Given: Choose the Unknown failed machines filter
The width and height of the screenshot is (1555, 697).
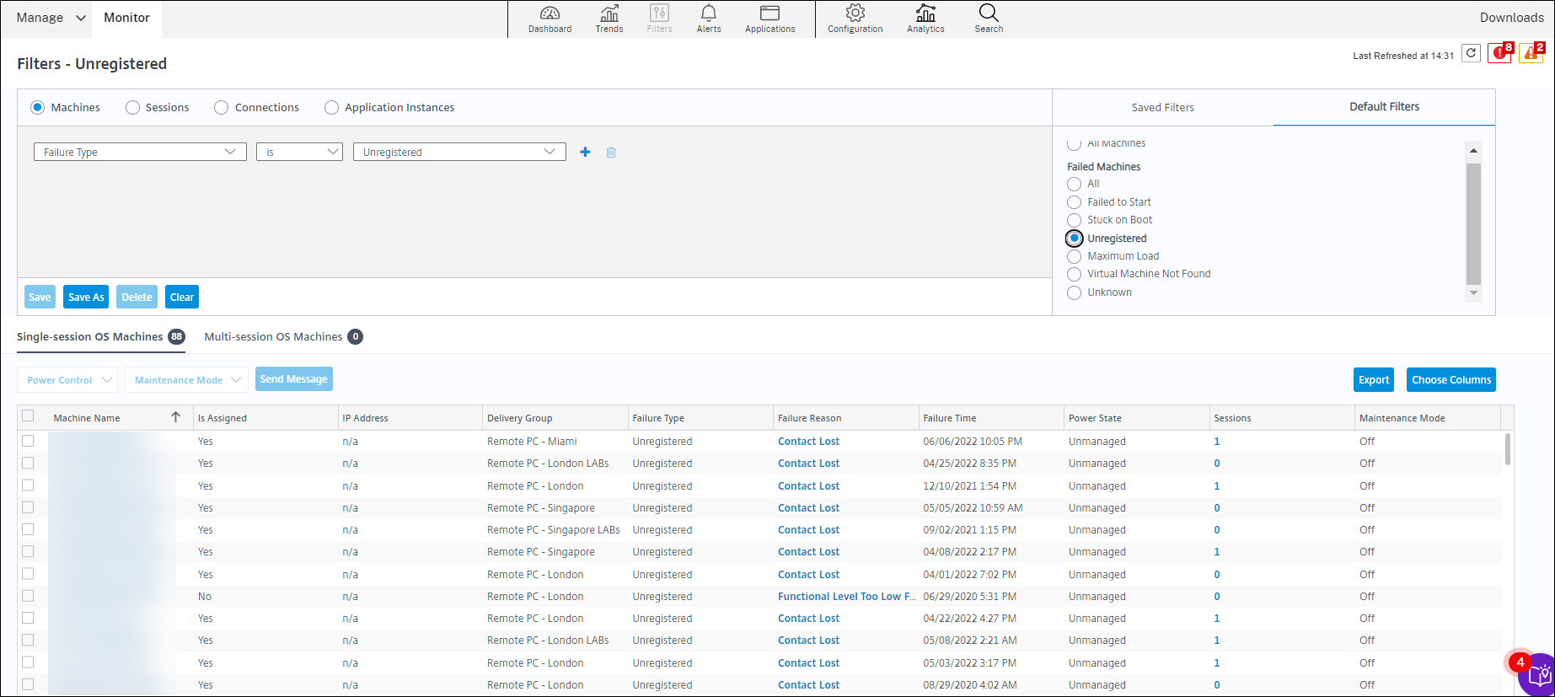Looking at the screenshot, I should pos(1074,292).
